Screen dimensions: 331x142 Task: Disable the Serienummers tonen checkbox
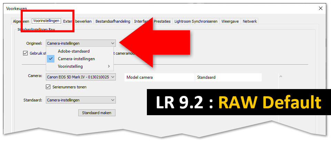tap(48, 87)
